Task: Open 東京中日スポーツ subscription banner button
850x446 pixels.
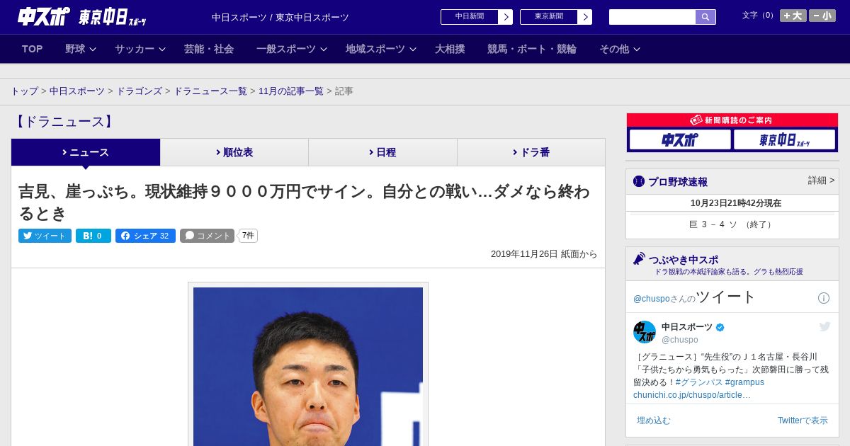Action: pyautogui.click(x=784, y=140)
